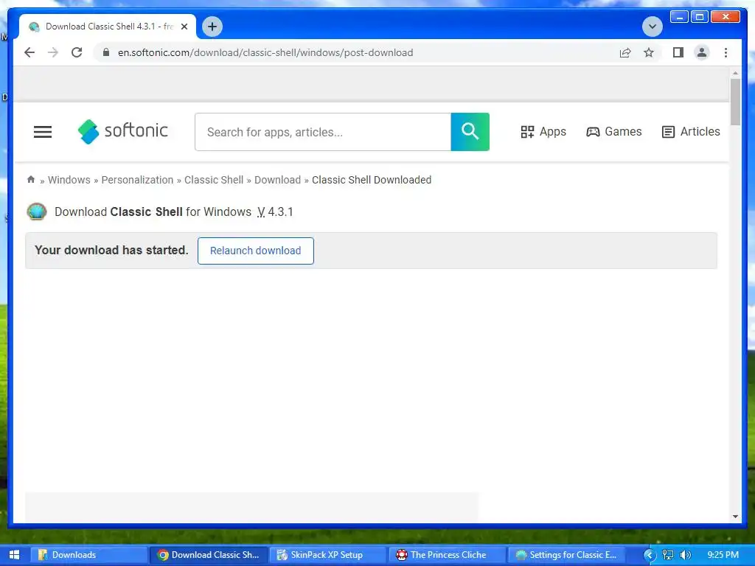Focus the Search for apps field
755x566 pixels.
(323, 132)
